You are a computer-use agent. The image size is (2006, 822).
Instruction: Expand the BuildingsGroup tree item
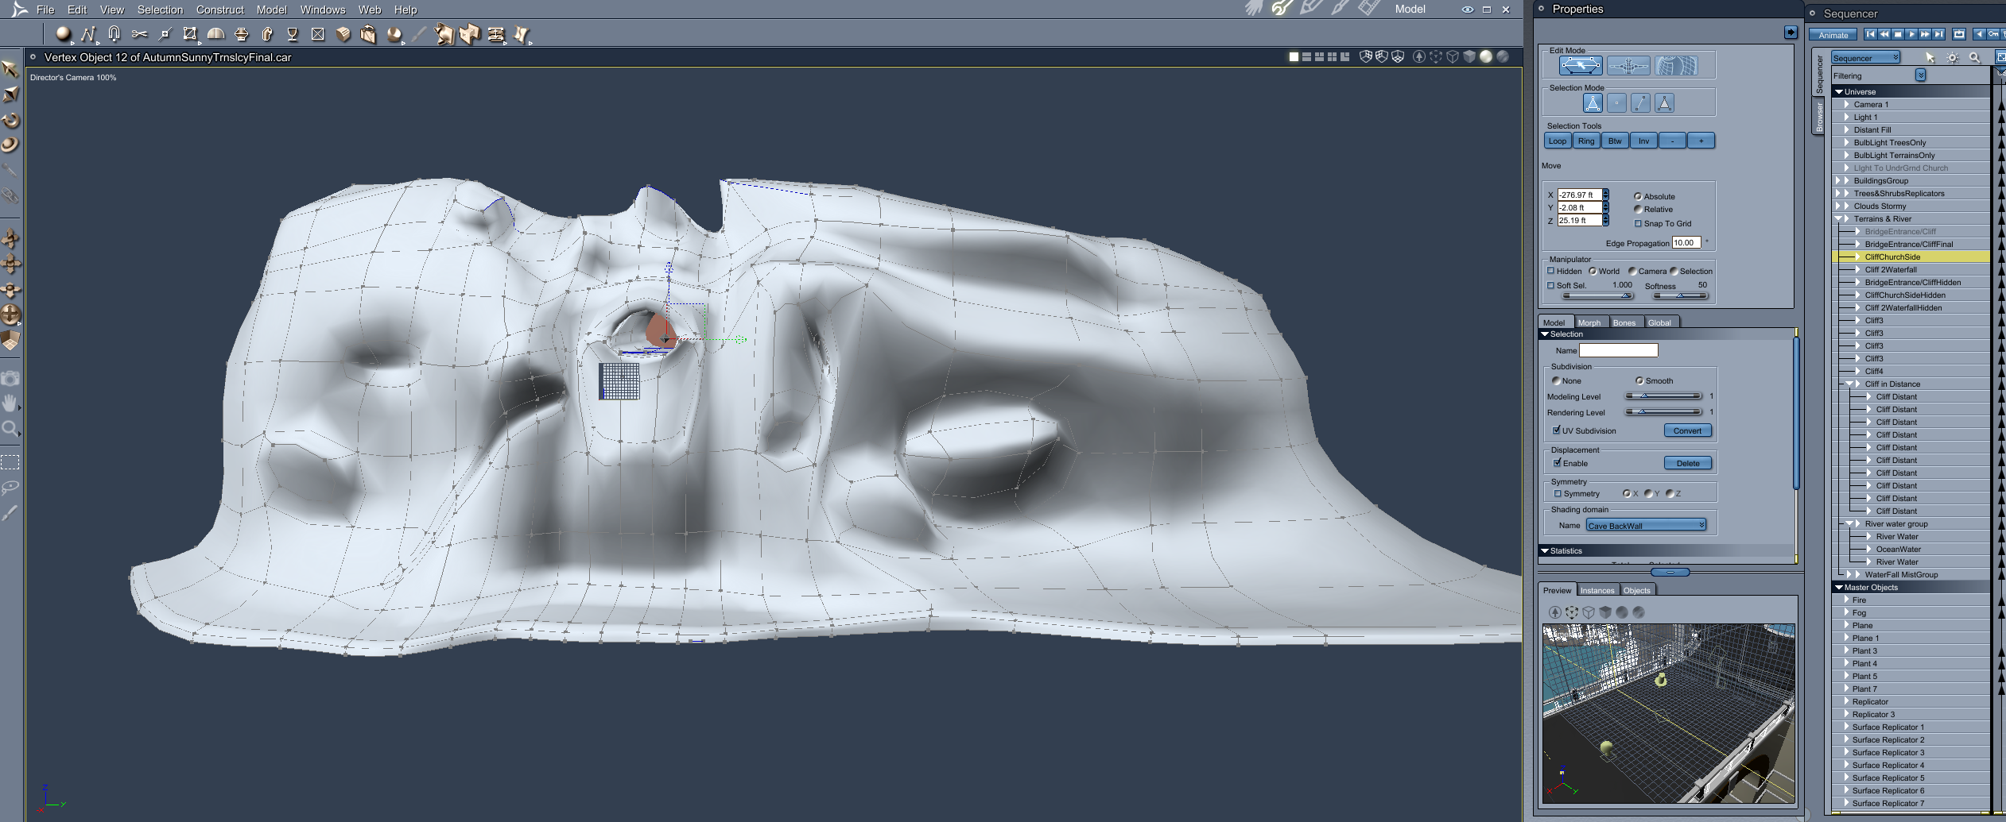[x=1839, y=180]
